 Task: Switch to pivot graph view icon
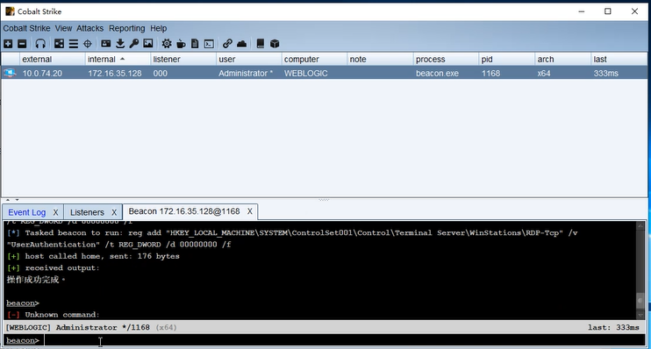(x=60, y=44)
